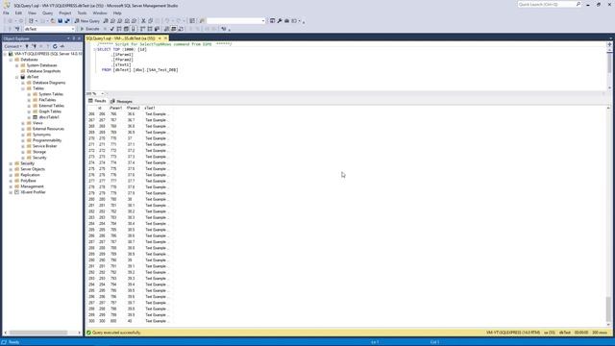Viewport: 615px width, 346px height.
Task: Open the Project menu
Action: 65,12
